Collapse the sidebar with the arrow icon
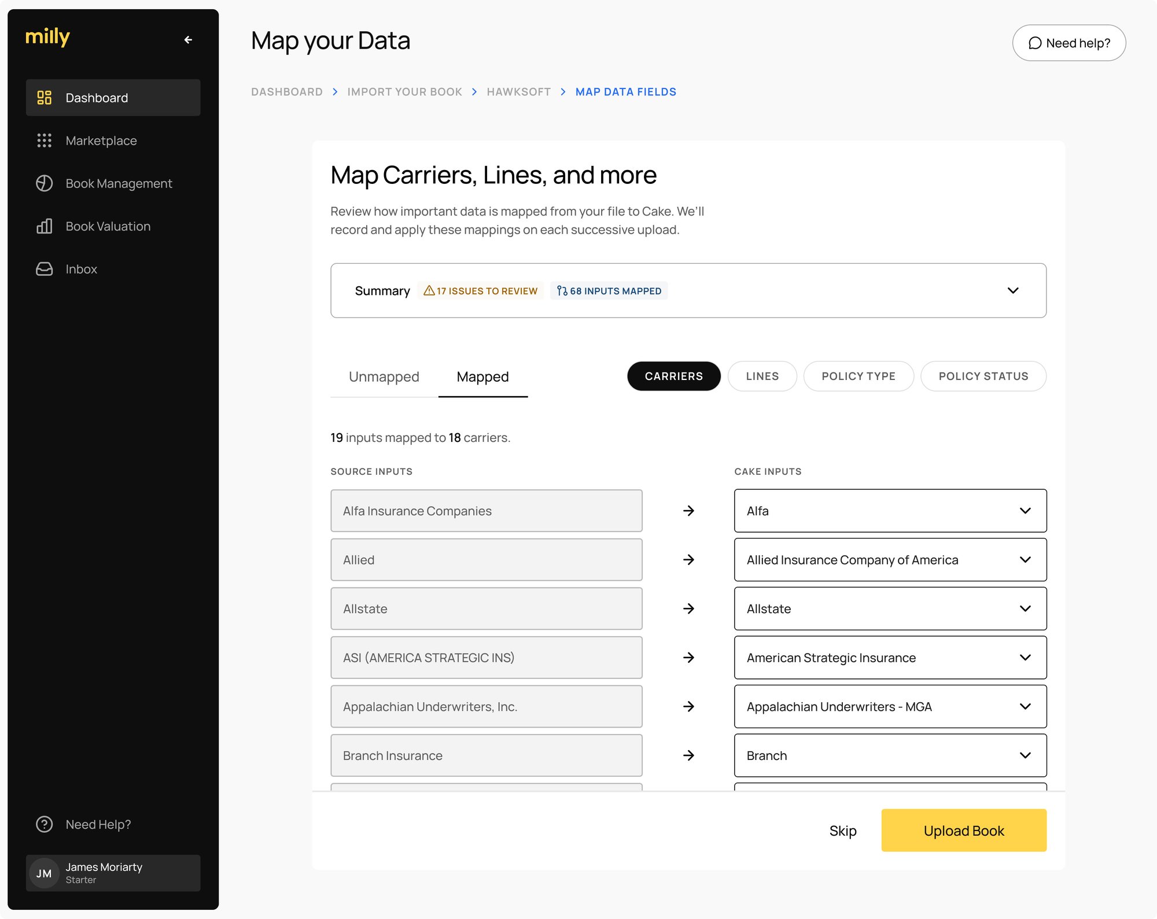1157x919 pixels. [187, 40]
